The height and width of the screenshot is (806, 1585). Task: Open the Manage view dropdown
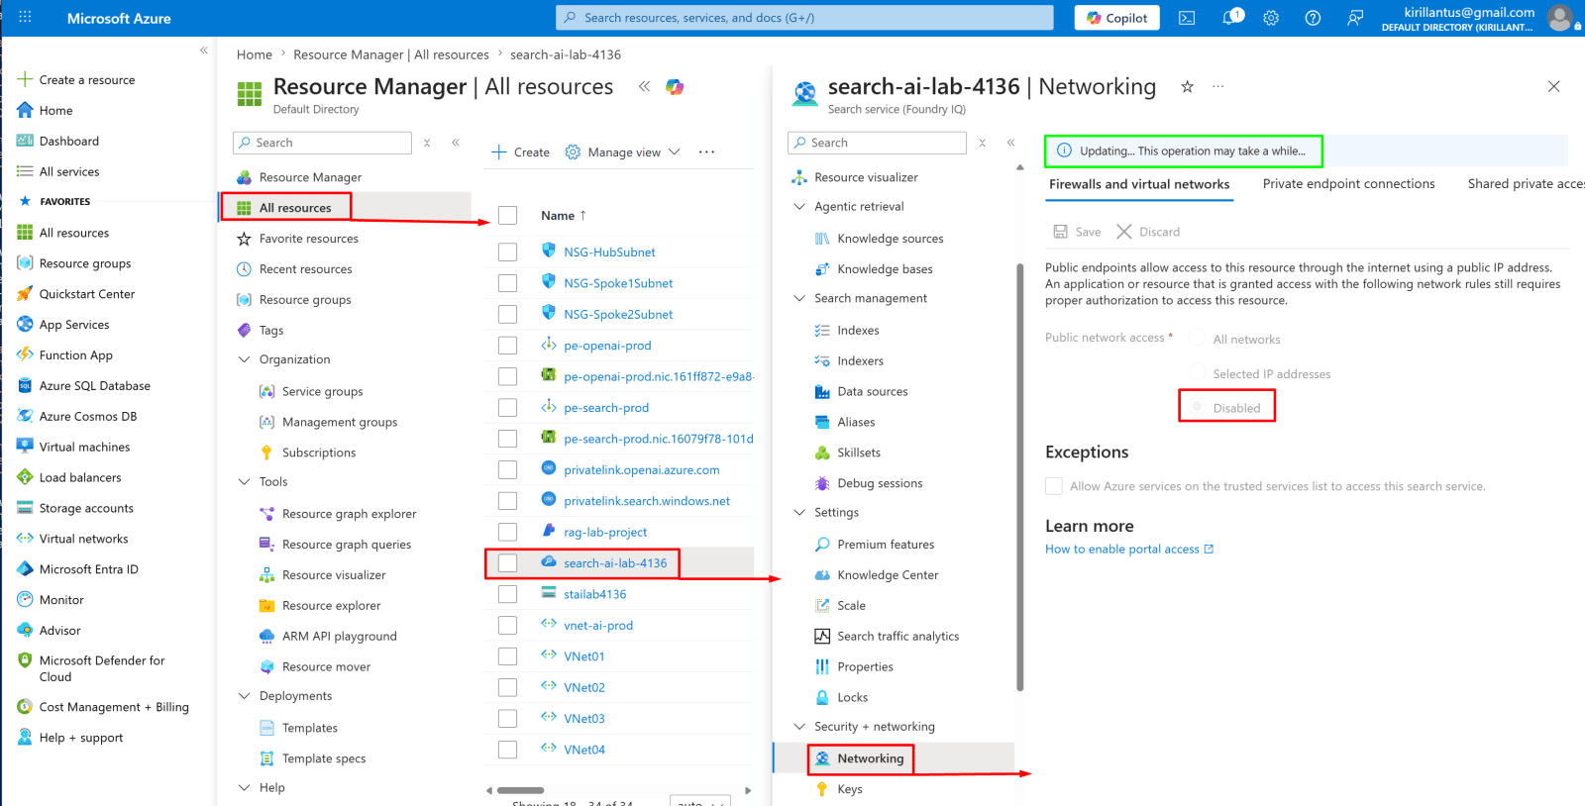click(x=623, y=152)
